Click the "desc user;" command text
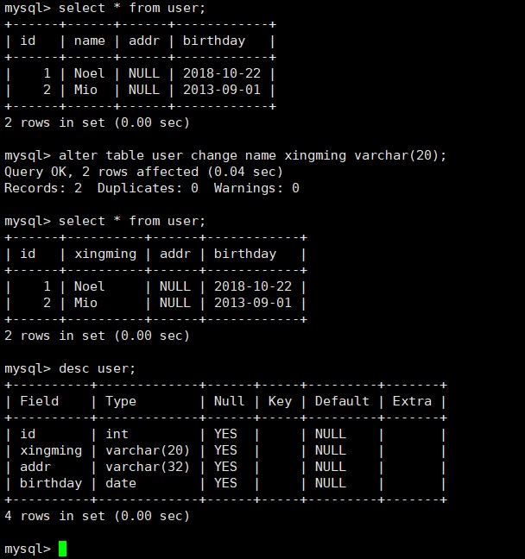The image size is (525, 559). click(x=97, y=368)
